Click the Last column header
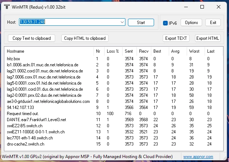This screenshot has height=162, width=229. point(214,51)
